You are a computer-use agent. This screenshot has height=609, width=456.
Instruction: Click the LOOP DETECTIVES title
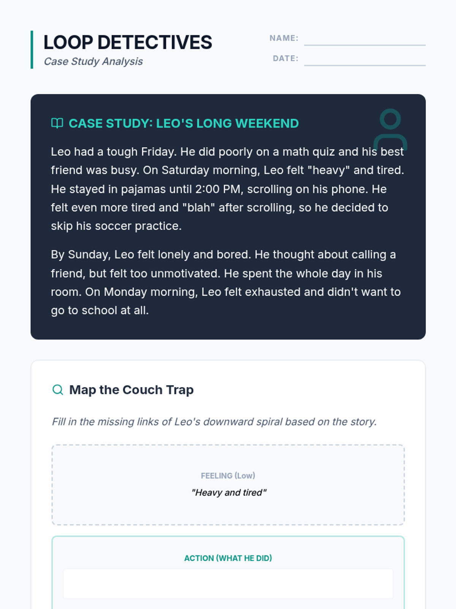(x=128, y=42)
